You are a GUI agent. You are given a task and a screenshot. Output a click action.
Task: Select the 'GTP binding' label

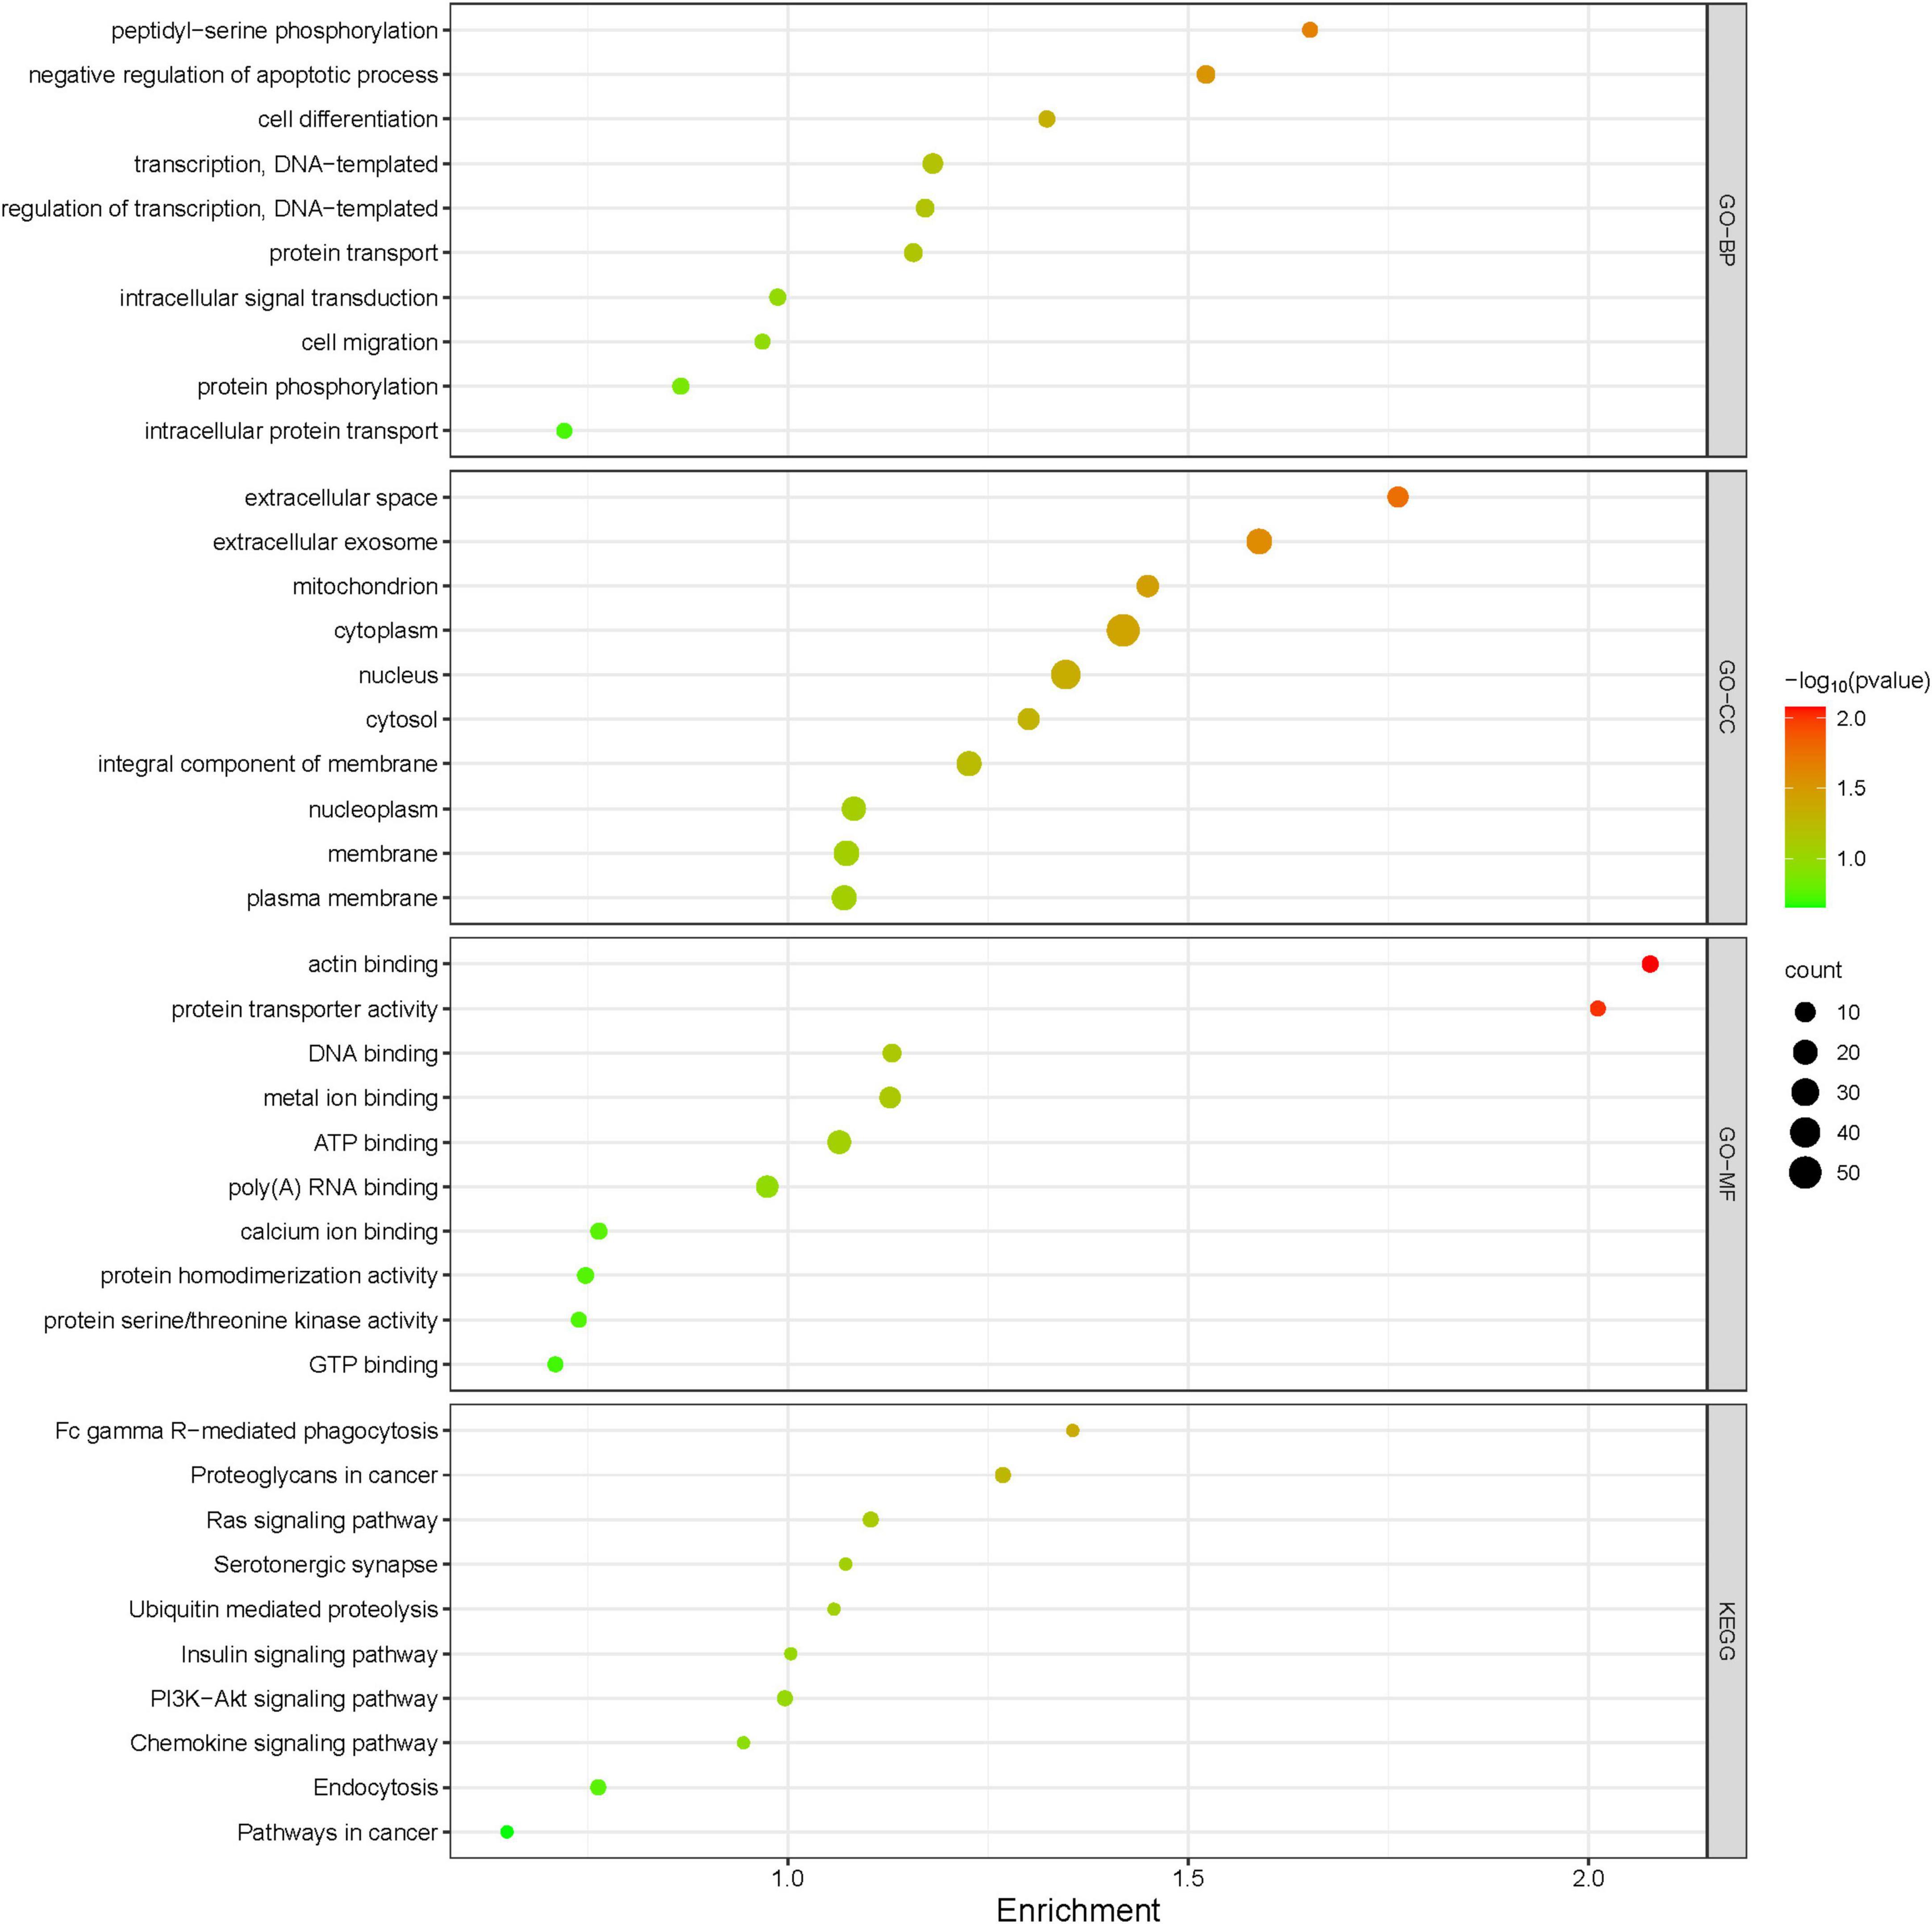point(373,1365)
